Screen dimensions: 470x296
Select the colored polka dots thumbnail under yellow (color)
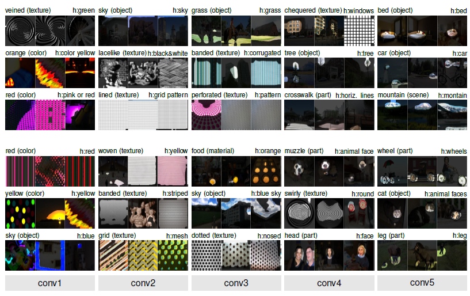(x=20, y=214)
